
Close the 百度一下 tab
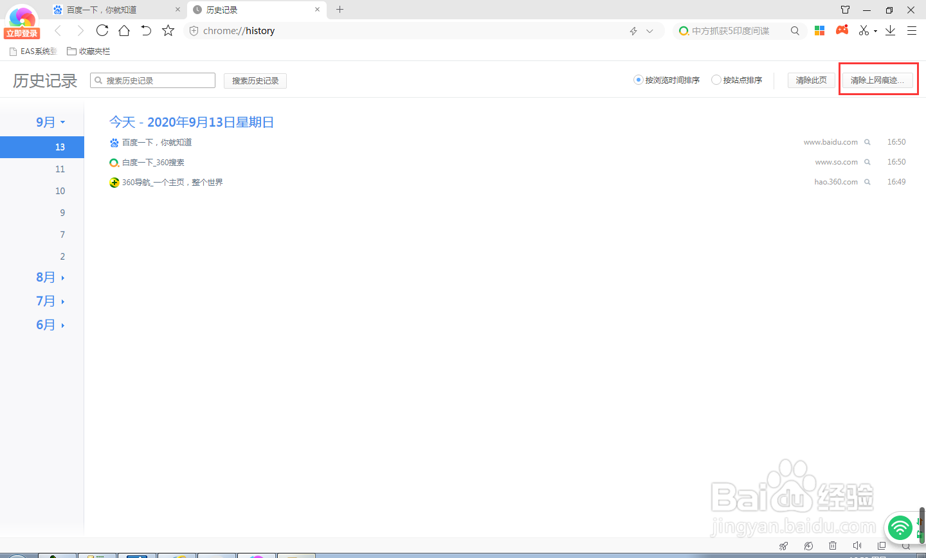click(178, 10)
